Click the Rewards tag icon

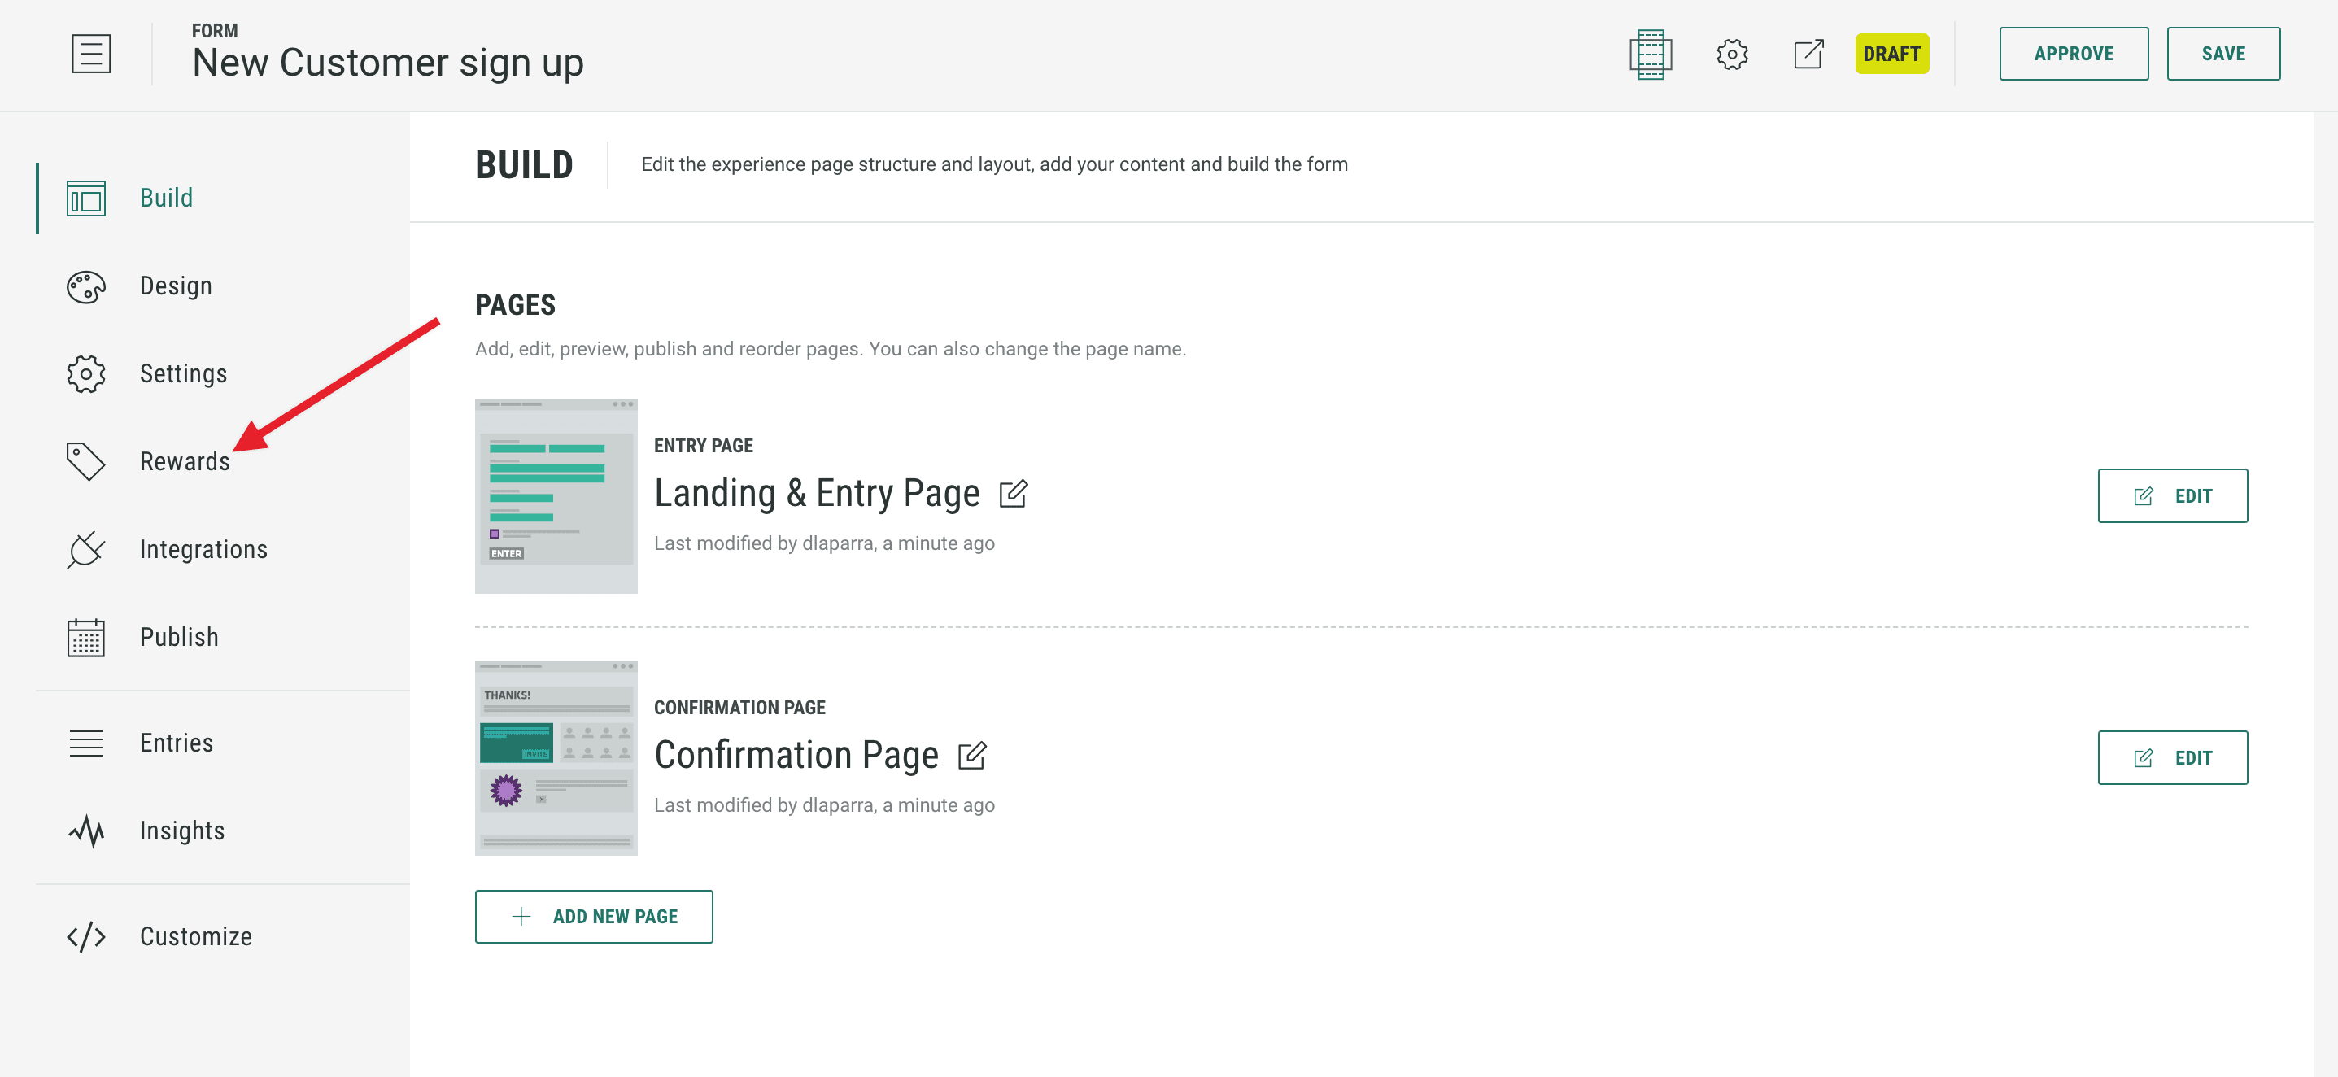pyautogui.click(x=85, y=461)
